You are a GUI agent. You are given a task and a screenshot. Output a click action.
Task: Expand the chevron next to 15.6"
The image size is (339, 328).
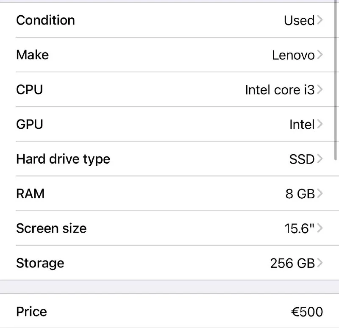click(320, 229)
